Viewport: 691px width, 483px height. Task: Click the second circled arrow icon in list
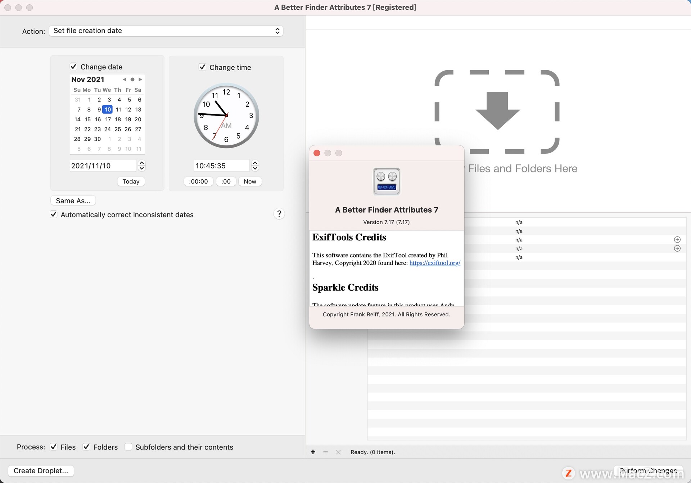click(x=677, y=248)
